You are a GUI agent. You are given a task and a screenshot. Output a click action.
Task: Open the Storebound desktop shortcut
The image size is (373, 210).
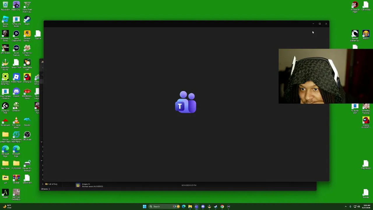[x=5, y=121]
